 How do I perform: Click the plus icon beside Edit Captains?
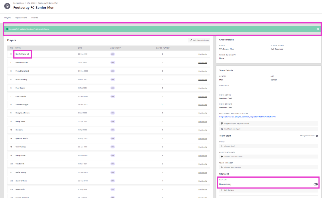(x=222, y=190)
